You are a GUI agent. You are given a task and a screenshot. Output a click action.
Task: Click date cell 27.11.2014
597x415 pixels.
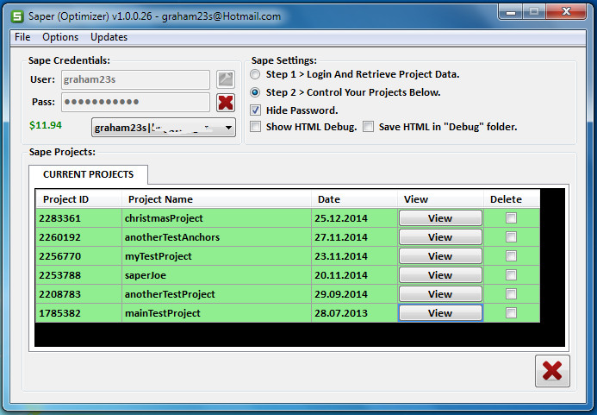[354, 237]
